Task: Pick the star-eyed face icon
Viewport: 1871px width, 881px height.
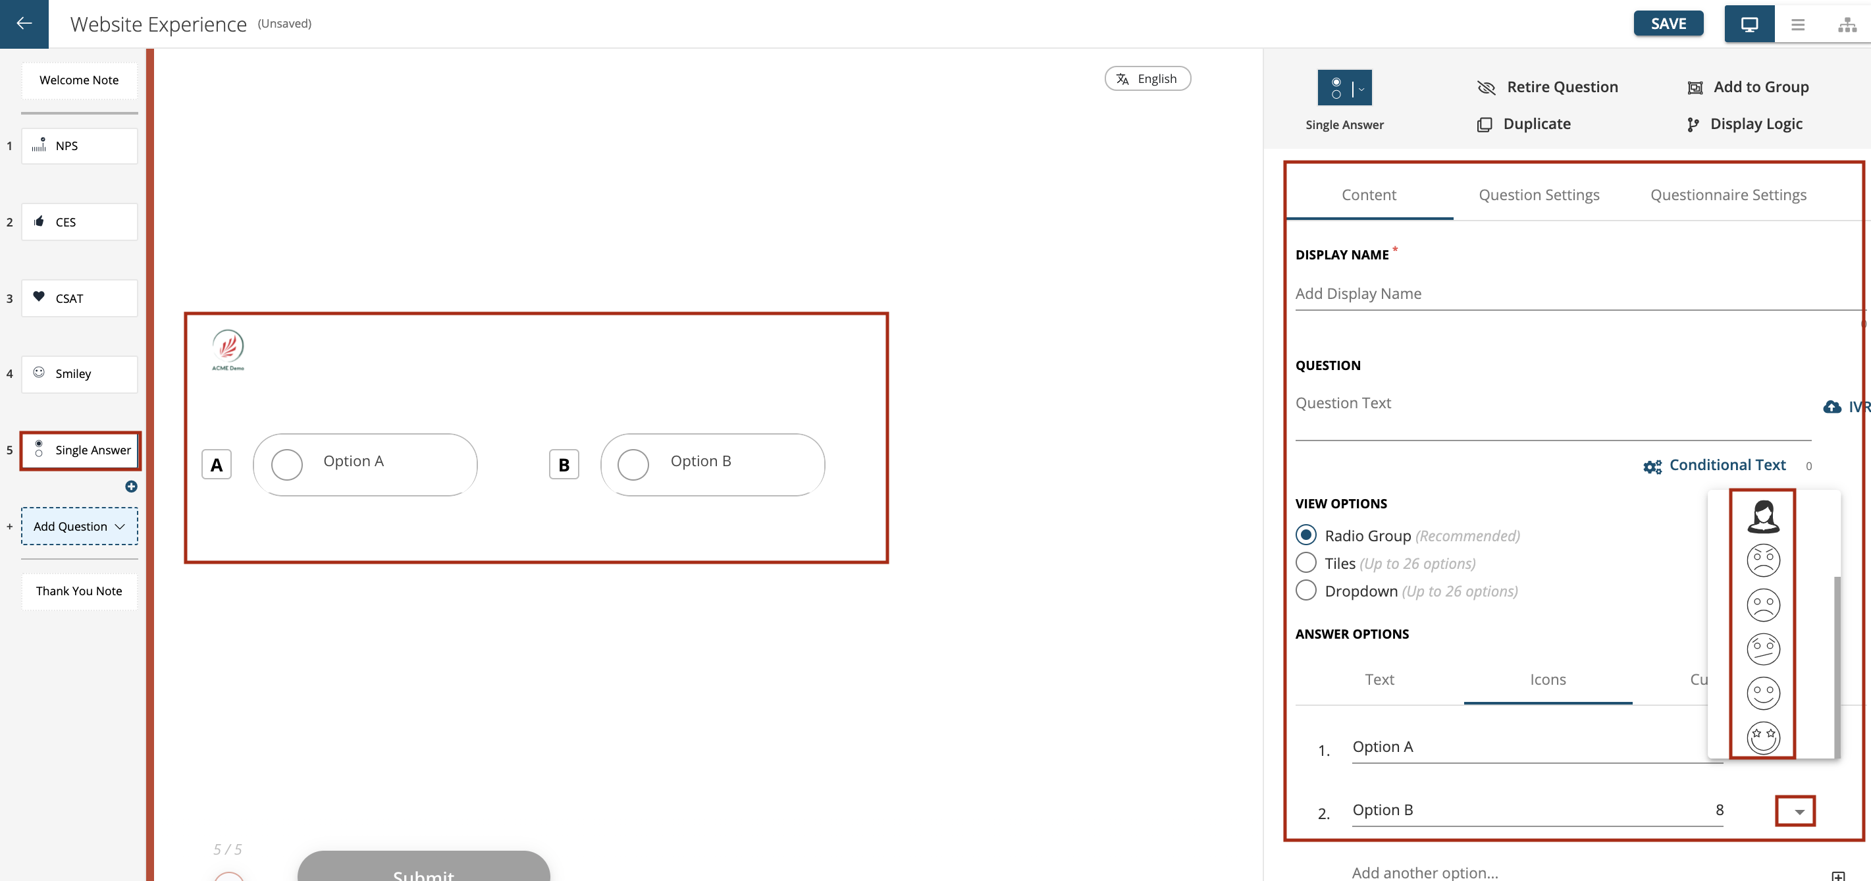Action: point(1763,737)
